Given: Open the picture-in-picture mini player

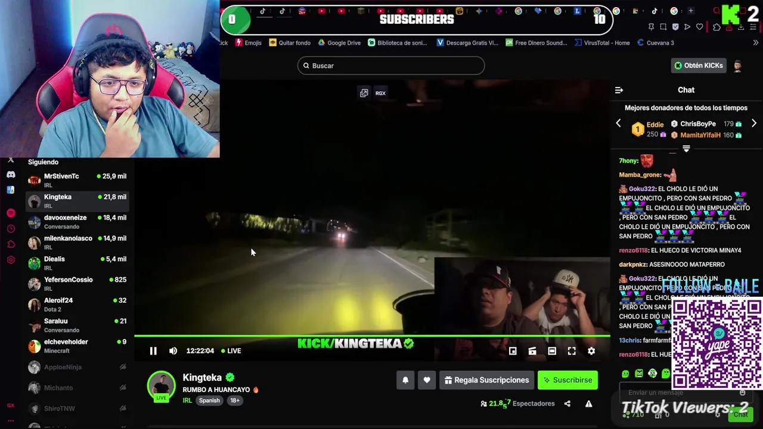Looking at the screenshot, I should pyautogui.click(x=513, y=351).
